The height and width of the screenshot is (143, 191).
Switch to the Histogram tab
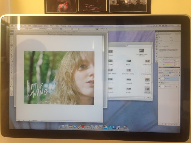click(x=168, y=34)
